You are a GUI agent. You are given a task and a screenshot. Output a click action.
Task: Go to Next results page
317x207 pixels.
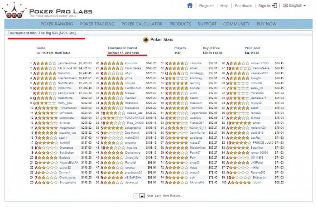pyautogui.click(x=149, y=196)
